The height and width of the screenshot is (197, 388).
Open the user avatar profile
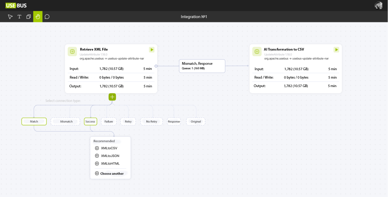click(x=378, y=5)
